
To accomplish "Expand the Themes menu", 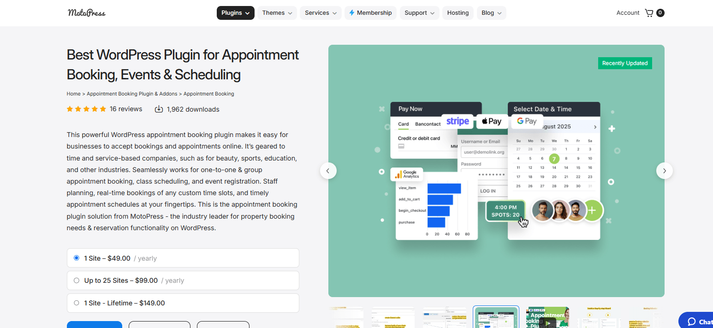I will [x=277, y=13].
